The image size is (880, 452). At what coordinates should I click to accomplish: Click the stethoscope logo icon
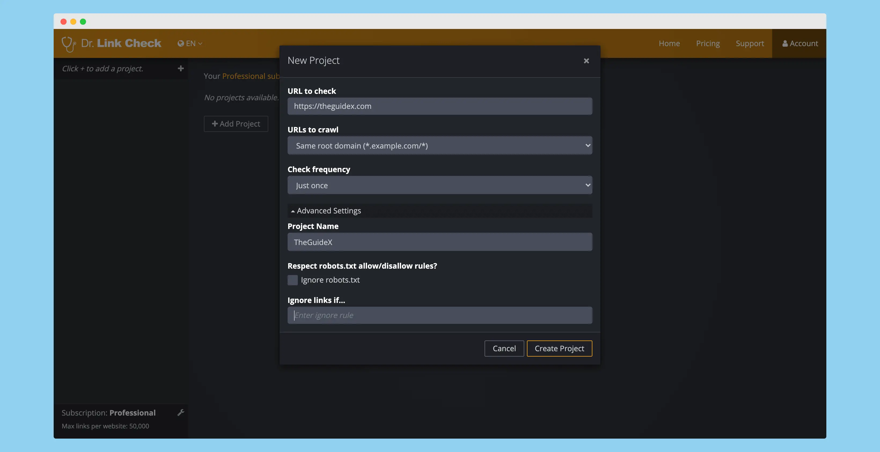pyautogui.click(x=68, y=44)
